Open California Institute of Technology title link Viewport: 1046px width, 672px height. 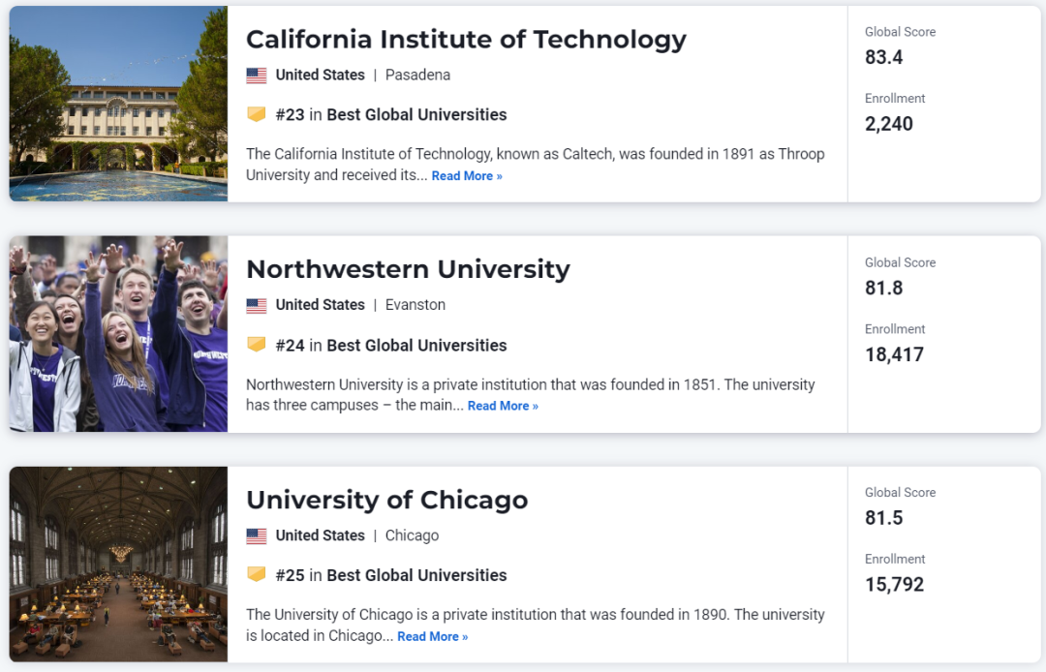pyautogui.click(x=466, y=40)
